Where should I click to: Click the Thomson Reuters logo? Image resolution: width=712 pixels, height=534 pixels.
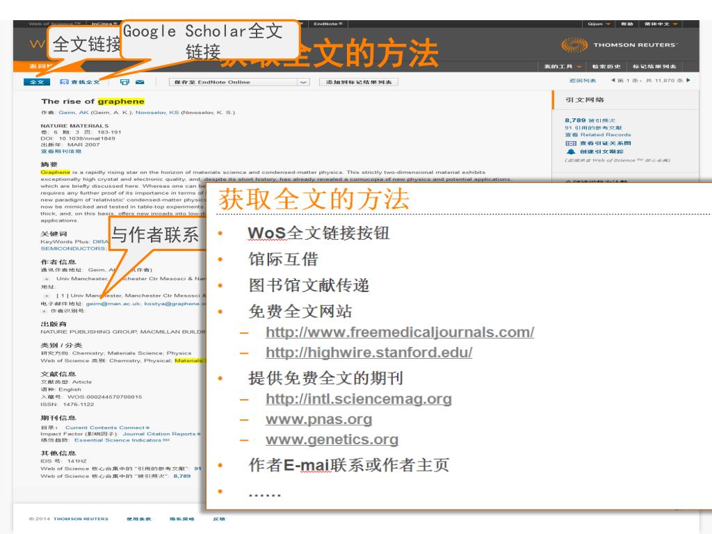pyautogui.click(x=620, y=45)
